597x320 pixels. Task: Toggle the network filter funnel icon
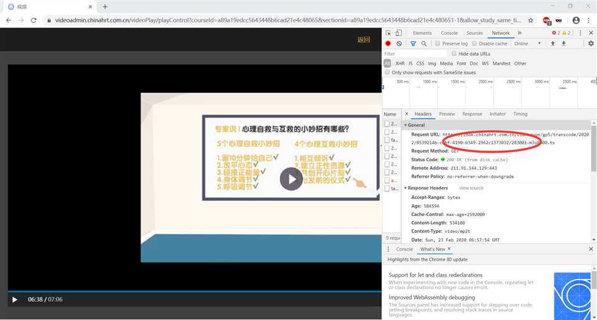coord(413,44)
